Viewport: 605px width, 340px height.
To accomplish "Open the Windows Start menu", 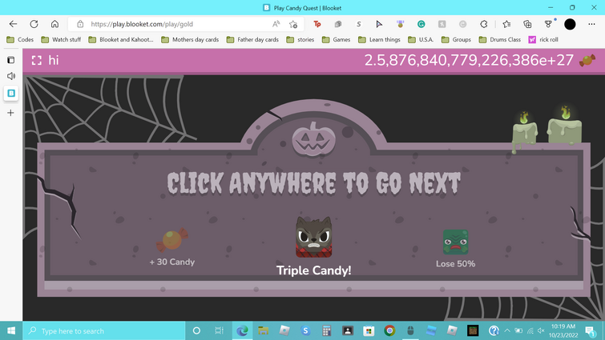I will click(11, 330).
